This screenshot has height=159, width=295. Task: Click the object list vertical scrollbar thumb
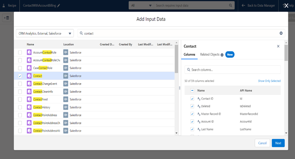tap(176, 59)
